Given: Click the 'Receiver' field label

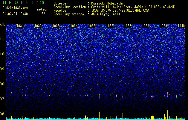Looking at the screenshot, I should (x=61, y=10).
